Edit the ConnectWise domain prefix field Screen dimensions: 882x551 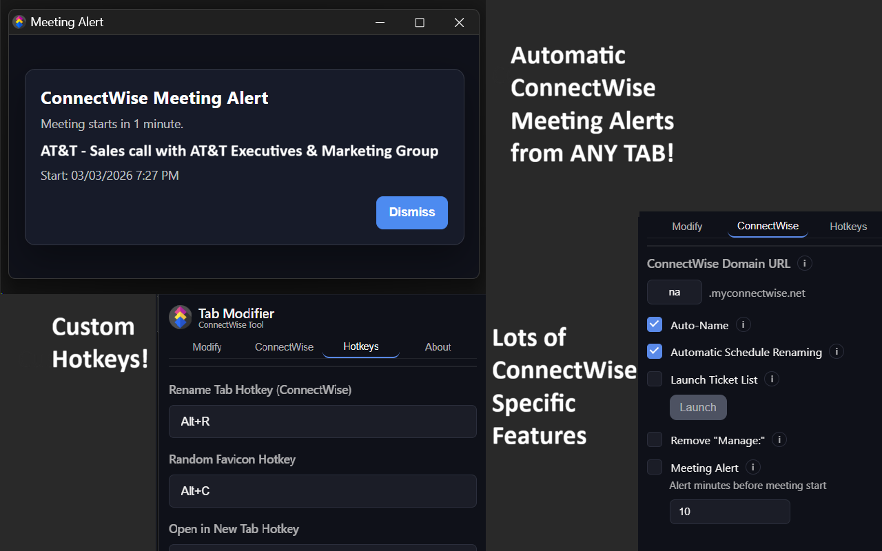(675, 292)
